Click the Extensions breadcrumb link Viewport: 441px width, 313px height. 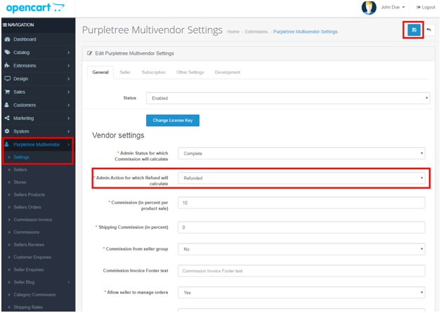pos(256,32)
